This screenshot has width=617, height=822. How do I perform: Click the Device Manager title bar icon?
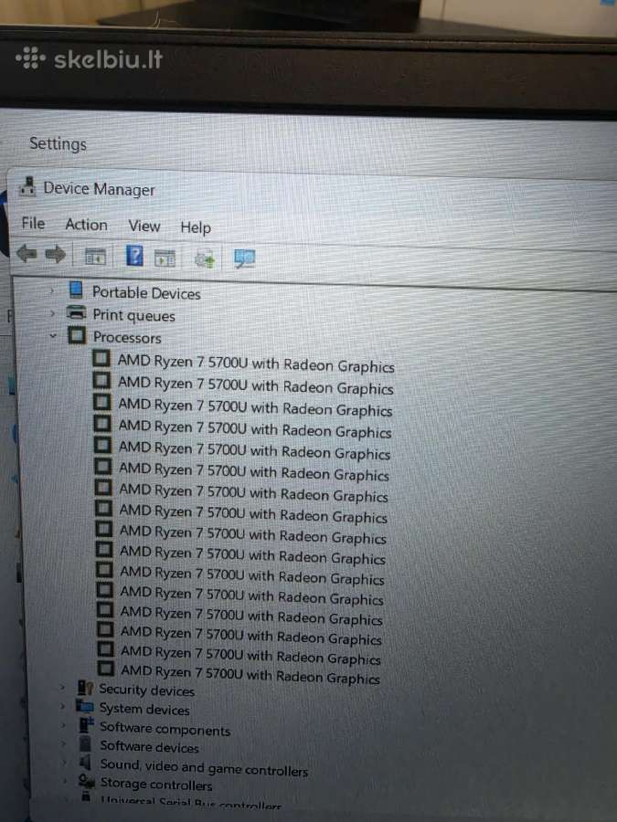(27, 185)
